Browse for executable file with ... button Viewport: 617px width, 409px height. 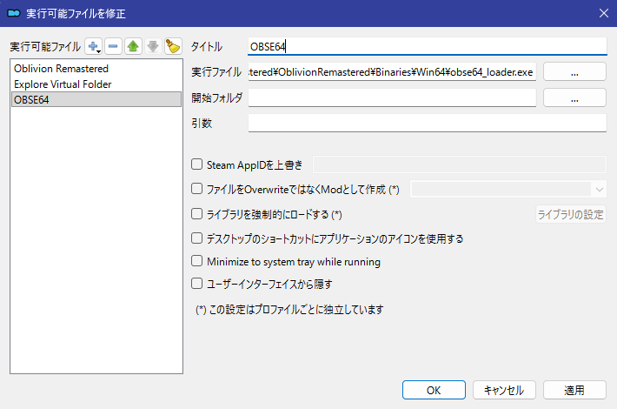click(574, 71)
